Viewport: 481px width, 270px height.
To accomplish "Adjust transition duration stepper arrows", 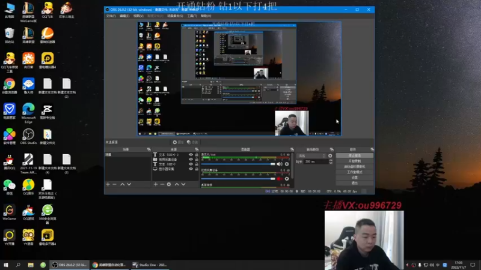I will point(331,161).
